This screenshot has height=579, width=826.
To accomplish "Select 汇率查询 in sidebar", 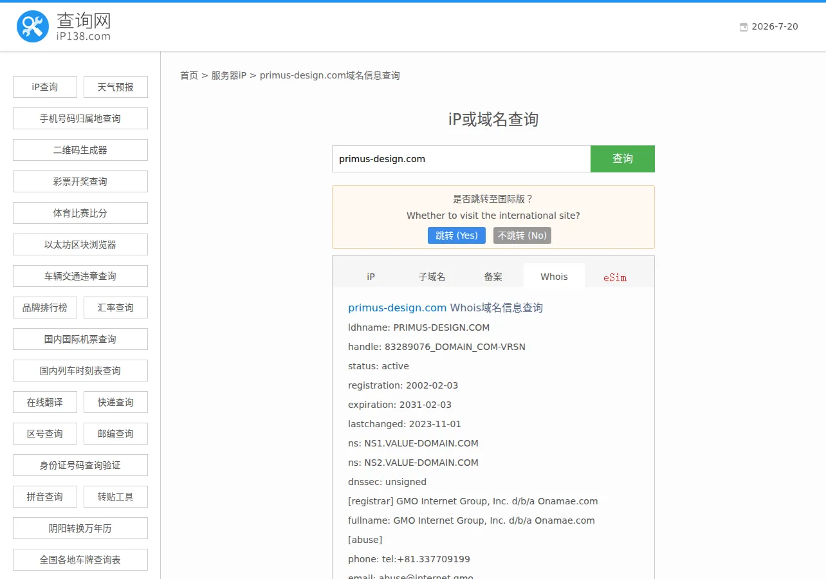I will tap(116, 308).
